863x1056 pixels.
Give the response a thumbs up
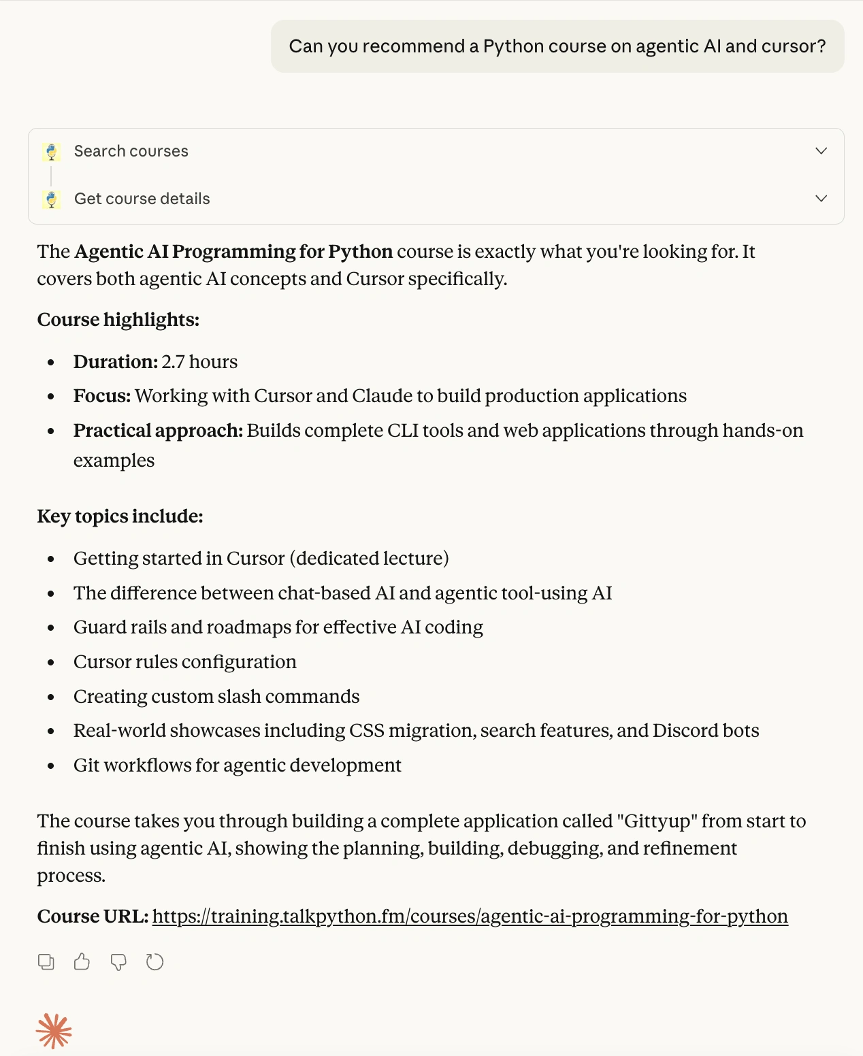click(x=82, y=962)
